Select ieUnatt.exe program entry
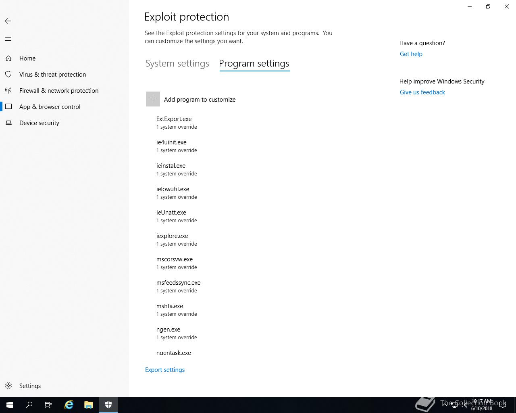 click(x=176, y=216)
